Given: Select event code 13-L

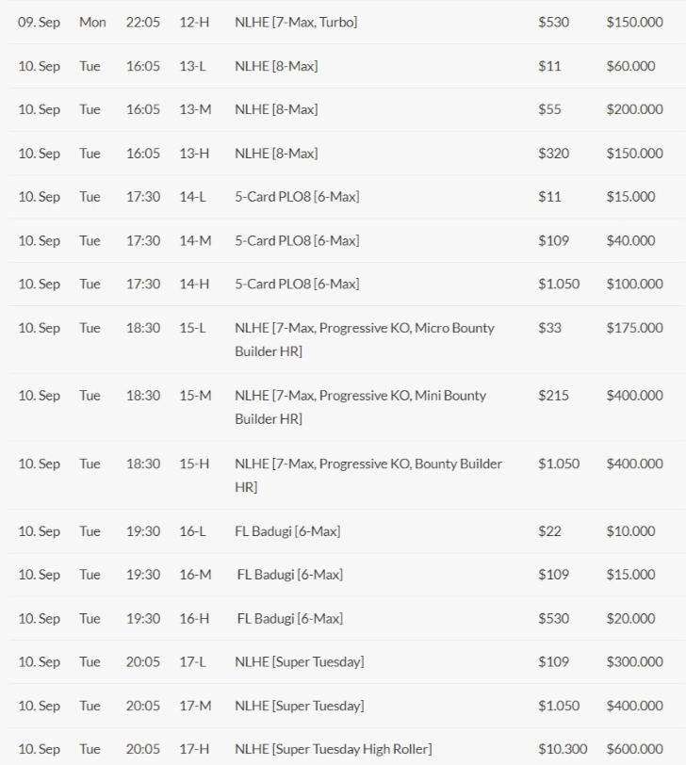Looking at the screenshot, I should 193,66.
